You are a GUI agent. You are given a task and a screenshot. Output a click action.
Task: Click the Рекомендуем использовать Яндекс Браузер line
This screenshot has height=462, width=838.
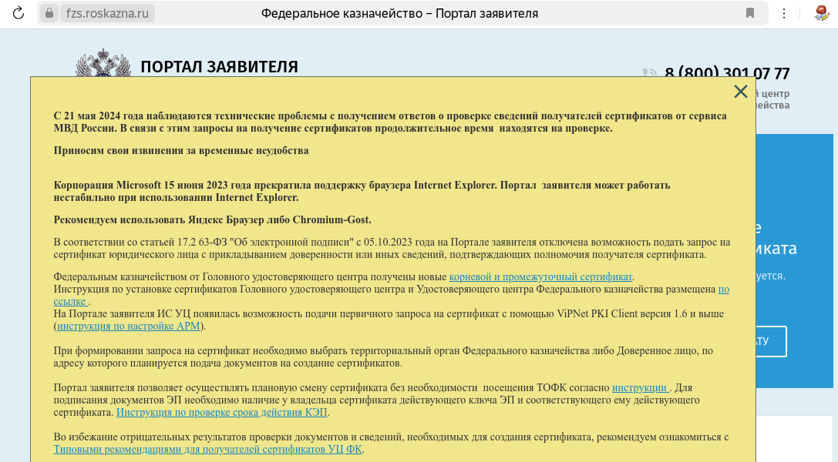click(x=212, y=219)
